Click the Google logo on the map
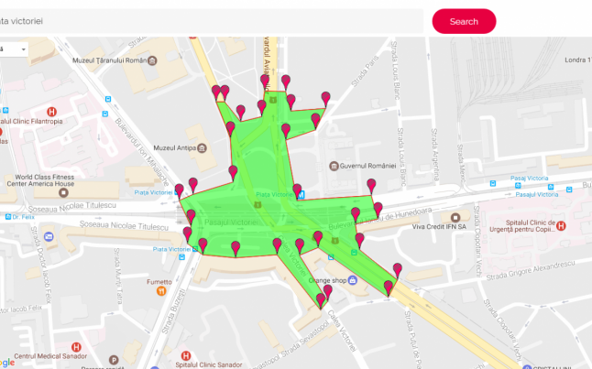The height and width of the screenshot is (369, 592). point(7,363)
